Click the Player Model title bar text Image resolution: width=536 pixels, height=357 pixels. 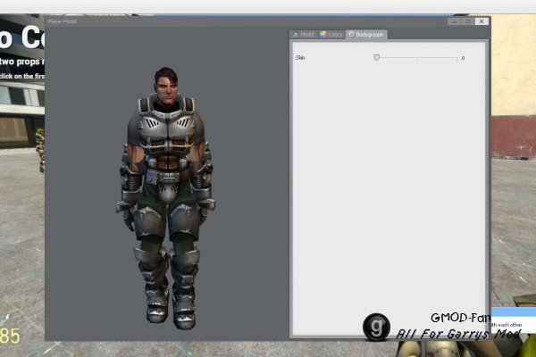tap(63, 21)
